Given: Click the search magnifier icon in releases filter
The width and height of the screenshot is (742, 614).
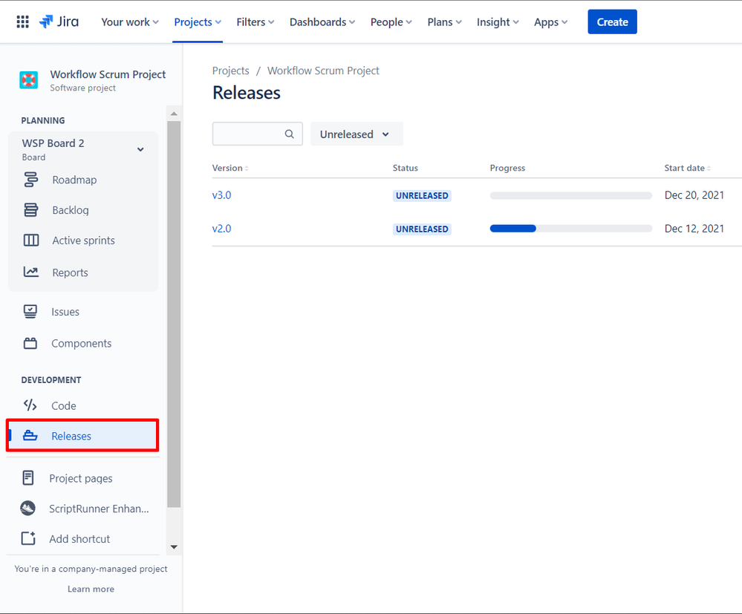Looking at the screenshot, I should (x=289, y=134).
